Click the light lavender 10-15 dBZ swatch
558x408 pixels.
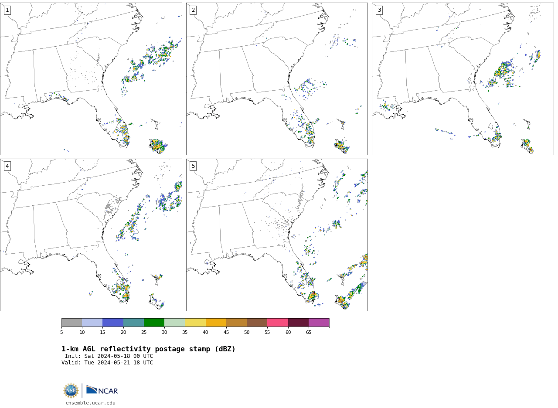coord(92,323)
